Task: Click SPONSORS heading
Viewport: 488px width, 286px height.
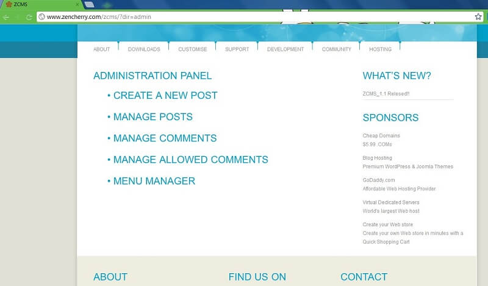Action: (390, 118)
